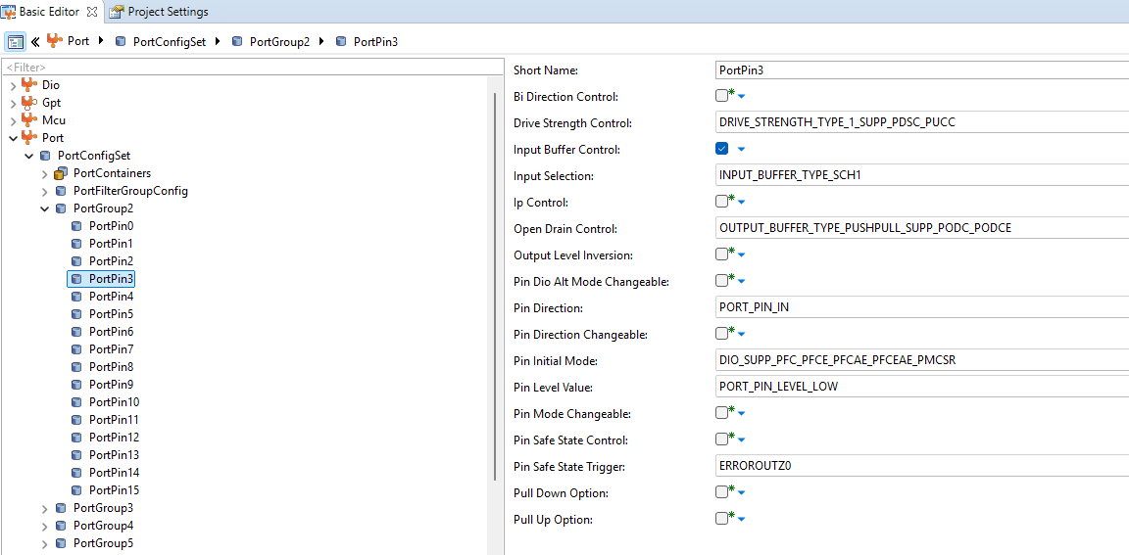Select the Basic Editor tab
The image size is (1129, 555).
[51, 12]
